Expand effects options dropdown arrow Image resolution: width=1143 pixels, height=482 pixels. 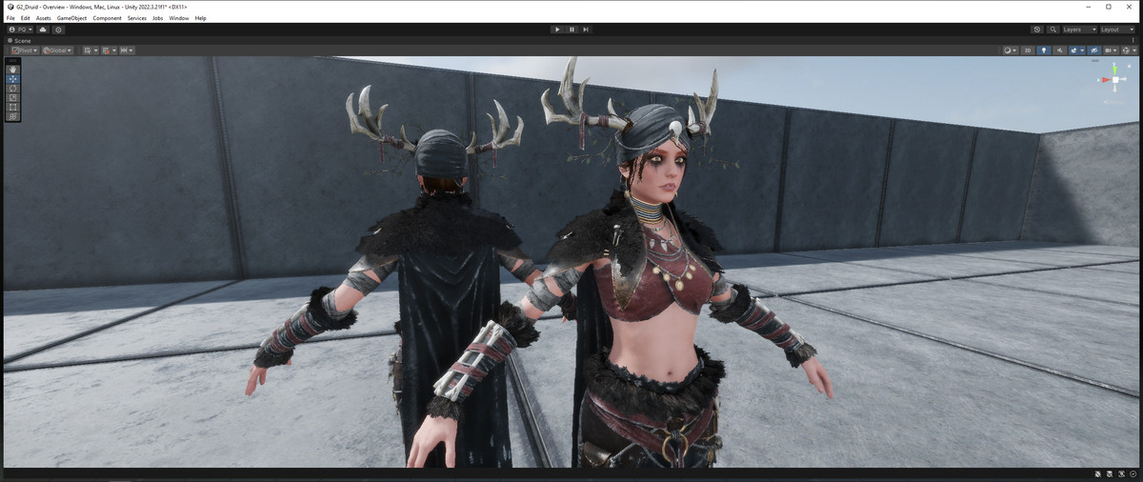tap(1082, 50)
